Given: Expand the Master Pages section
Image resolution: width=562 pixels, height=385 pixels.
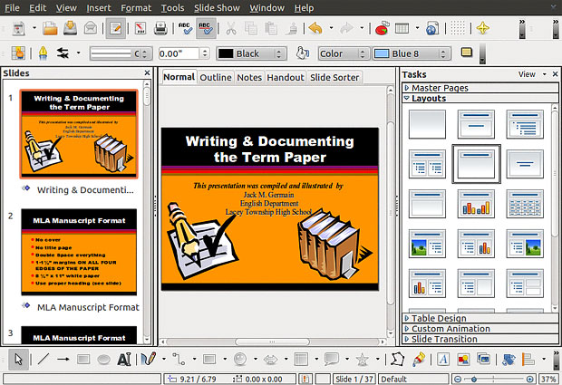Looking at the screenshot, I should [x=480, y=88].
